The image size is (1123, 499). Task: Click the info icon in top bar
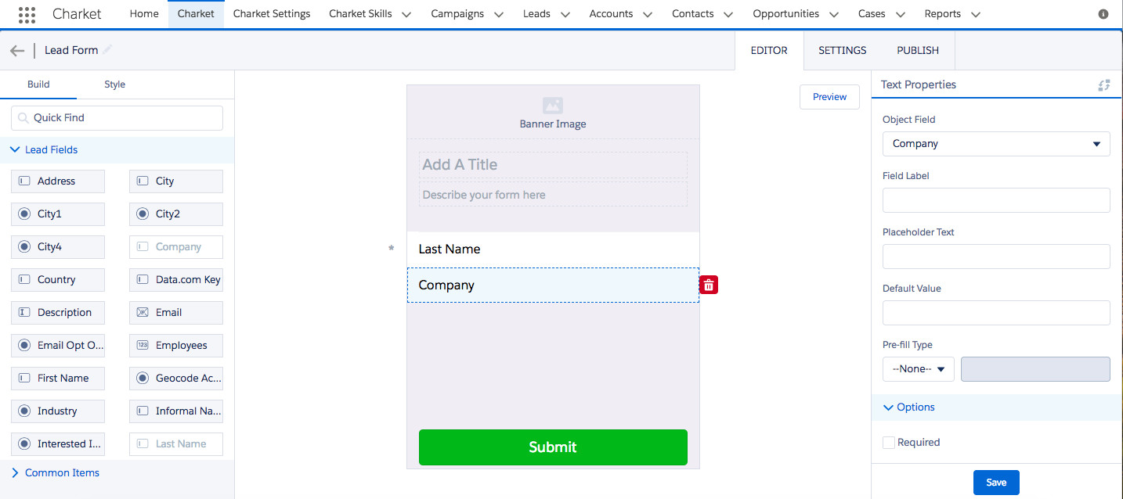click(x=1103, y=14)
